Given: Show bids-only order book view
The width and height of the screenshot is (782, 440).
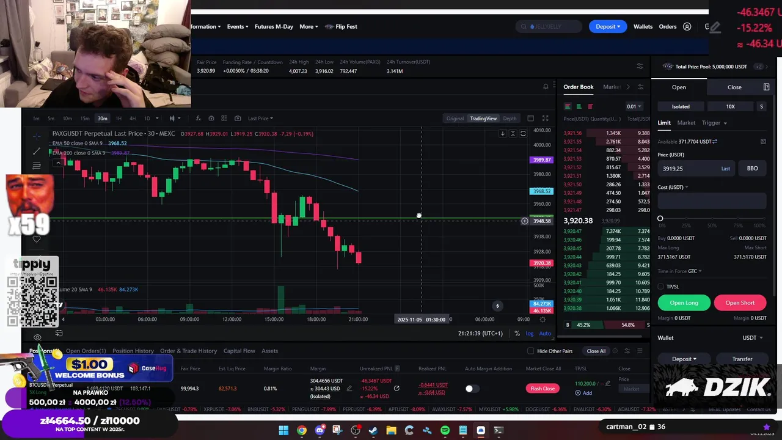Looking at the screenshot, I should [579, 106].
